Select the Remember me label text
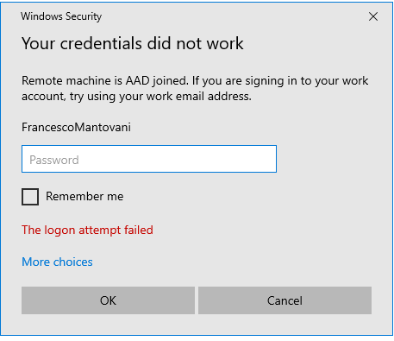Image resolution: width=394 pixels, height=341 pixels. 84,196
